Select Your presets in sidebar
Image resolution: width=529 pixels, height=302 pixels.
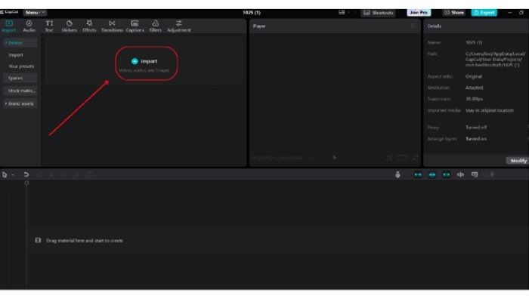point(21,66)
